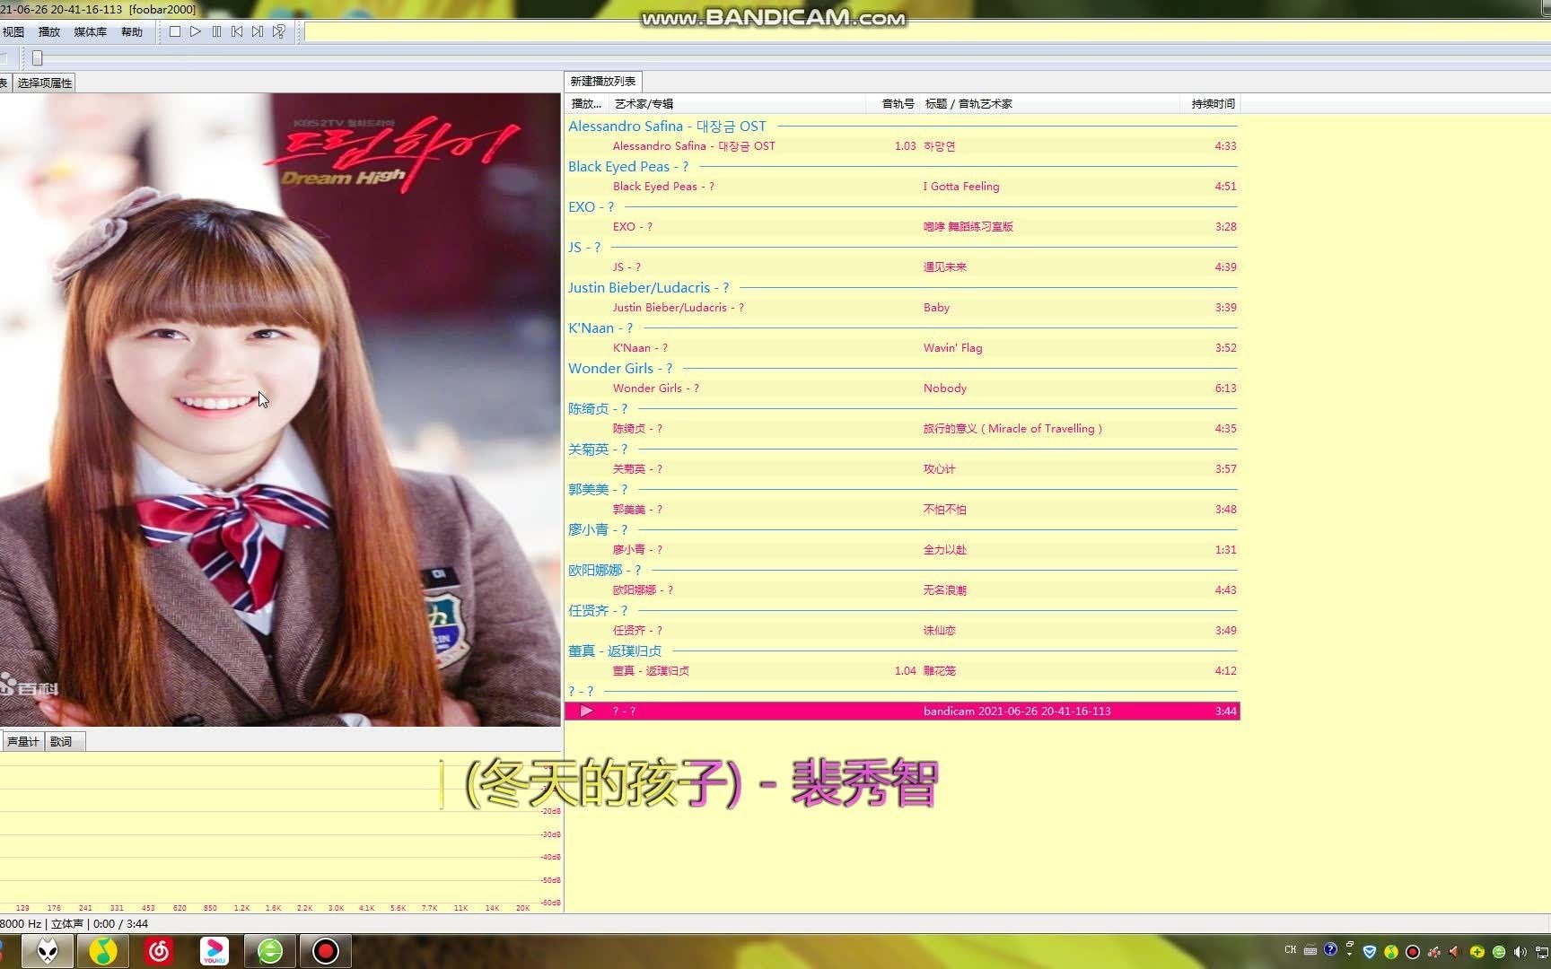Click the now-playing bandicam 2021-06-26 track row
The width and height of the screenshot is (1551, 969).
click(x=902, y=711)
